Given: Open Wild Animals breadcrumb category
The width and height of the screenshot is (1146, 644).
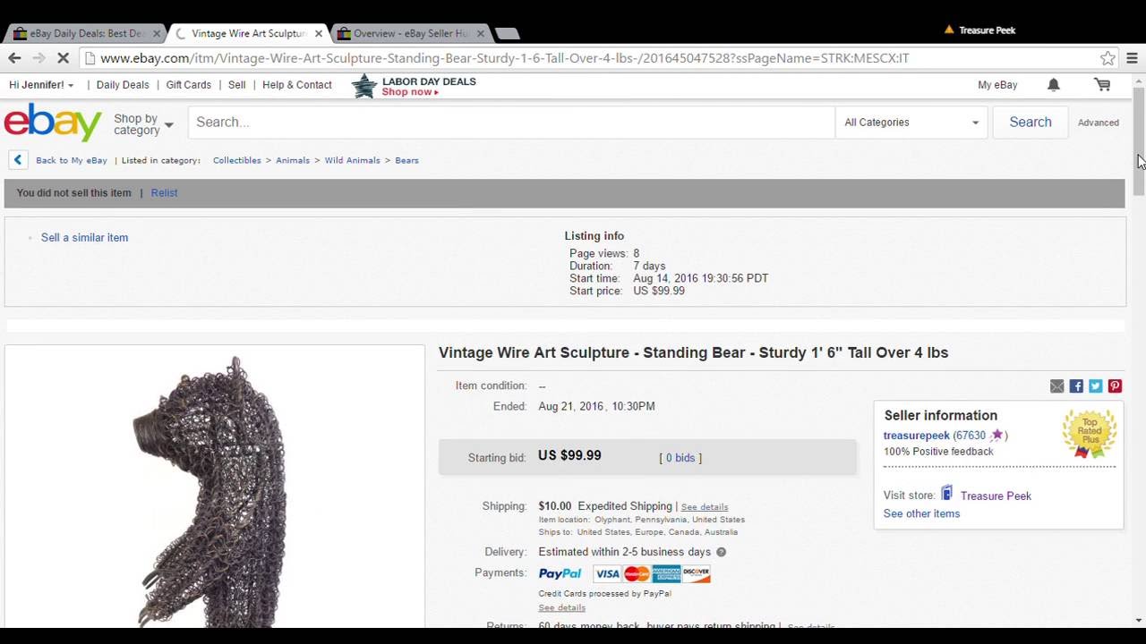Looking at the screenshot, I should [x=352, y=160].
